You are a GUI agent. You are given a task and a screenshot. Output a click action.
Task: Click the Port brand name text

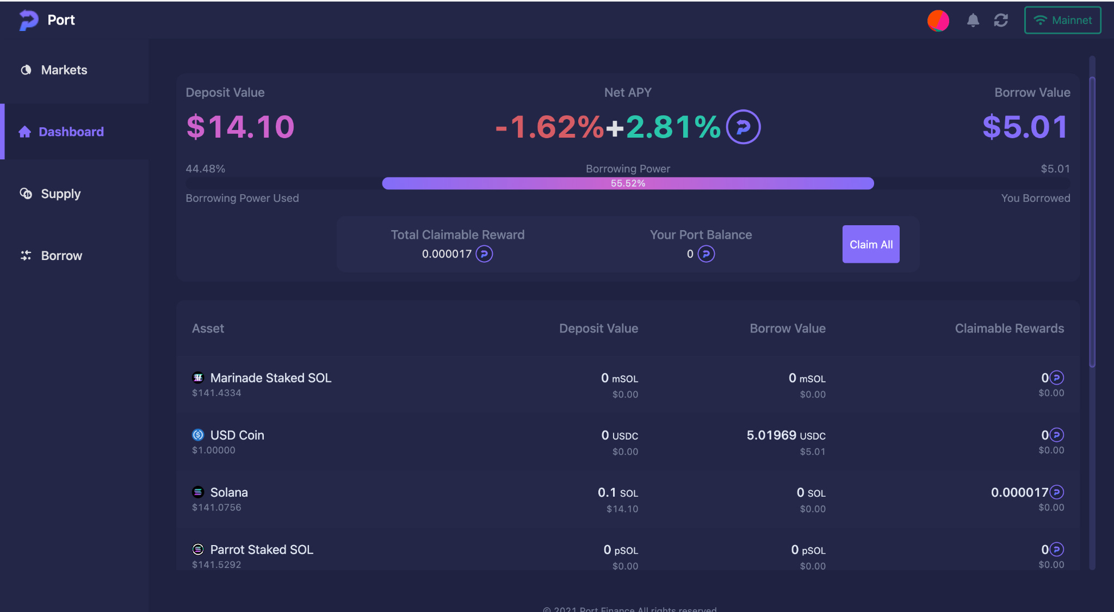click(61, 20)
